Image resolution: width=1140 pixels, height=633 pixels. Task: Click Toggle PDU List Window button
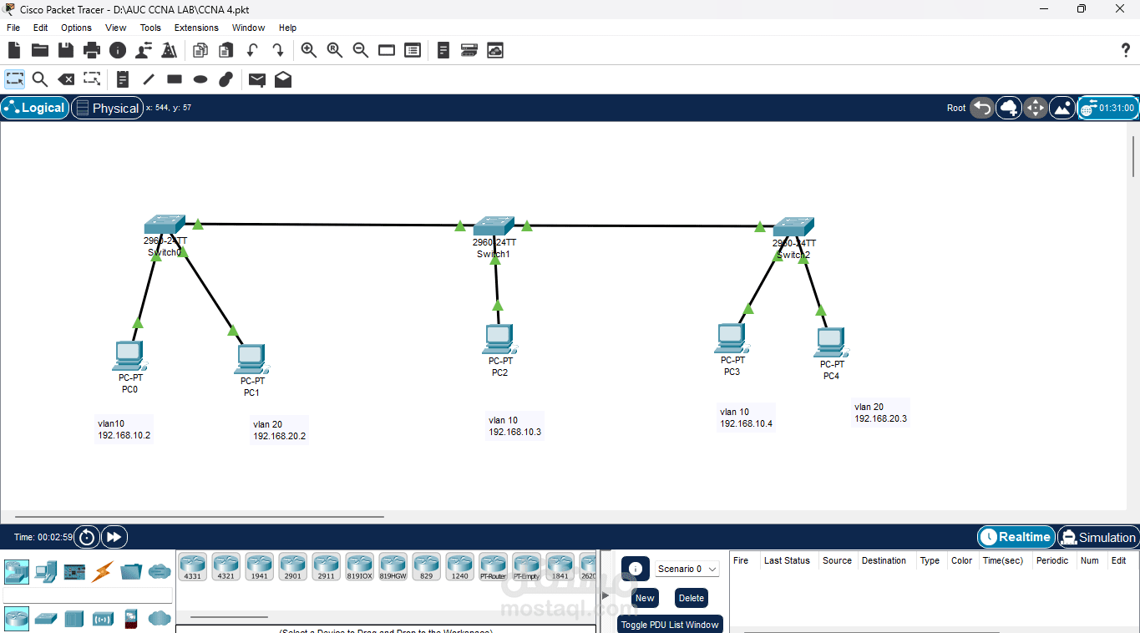670,625
